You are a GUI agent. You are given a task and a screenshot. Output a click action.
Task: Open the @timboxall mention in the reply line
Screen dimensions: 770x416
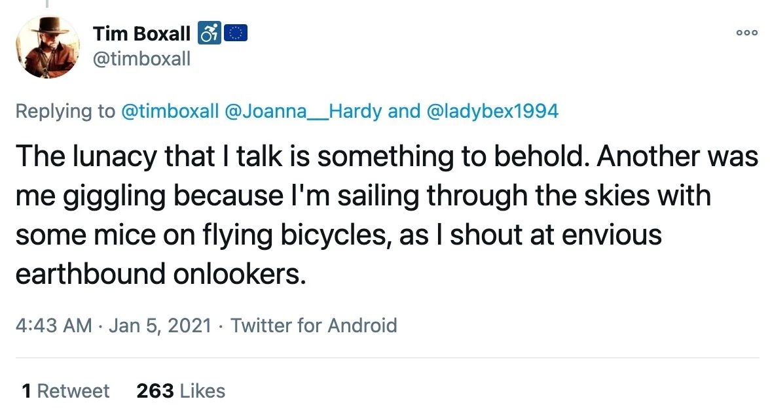click(x=170, y=111)
